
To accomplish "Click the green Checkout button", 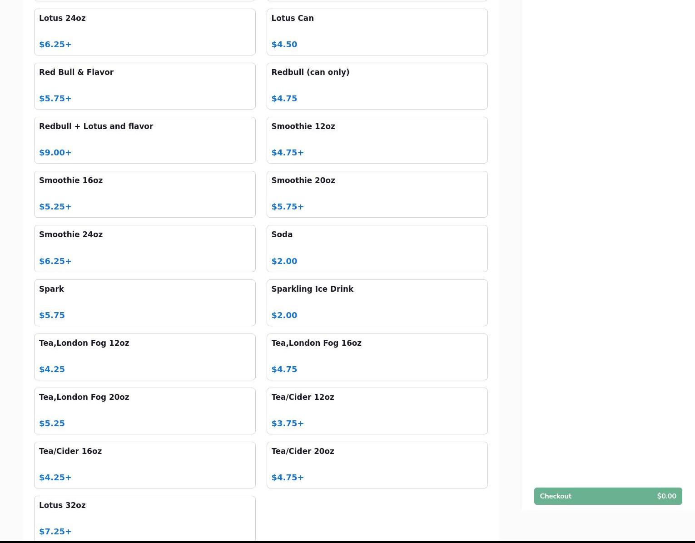I will tap(607, 496).
